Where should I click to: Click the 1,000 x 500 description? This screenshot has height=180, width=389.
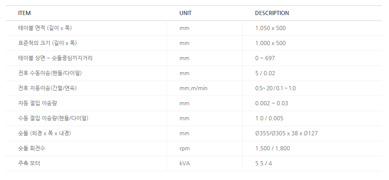pos(270,43)
